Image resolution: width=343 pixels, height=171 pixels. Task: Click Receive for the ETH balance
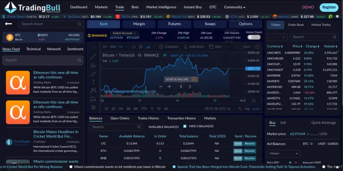pos(250,151)
